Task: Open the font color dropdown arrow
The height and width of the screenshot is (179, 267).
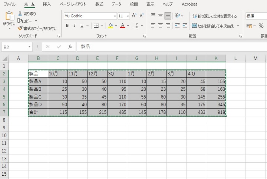Action: coord(128,26)
